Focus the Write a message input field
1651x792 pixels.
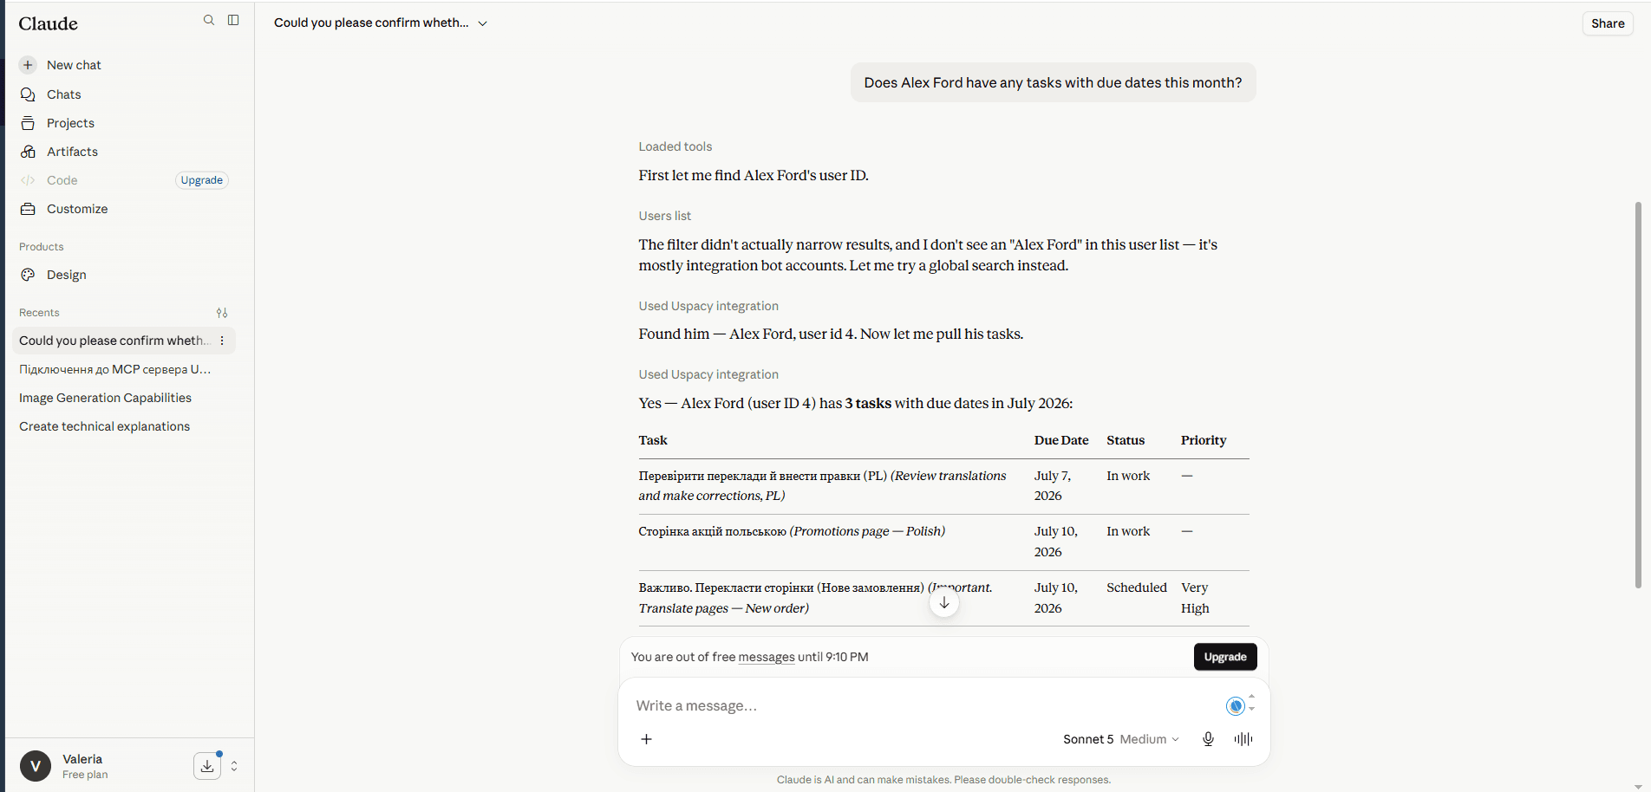coord(923,705)
